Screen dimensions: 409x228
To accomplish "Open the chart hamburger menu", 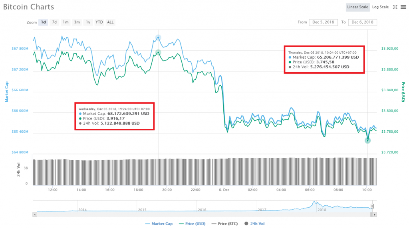I will click(x=403, y=7).
